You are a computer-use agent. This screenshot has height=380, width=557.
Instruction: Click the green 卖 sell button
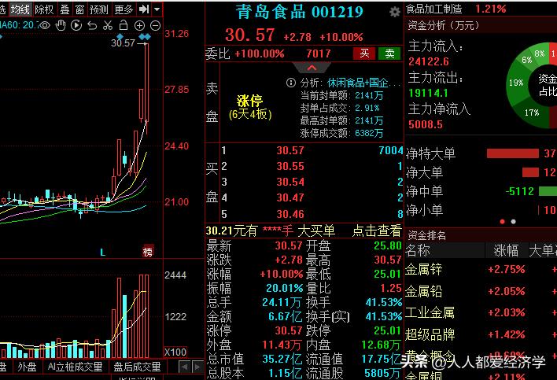tap(389, 53)
